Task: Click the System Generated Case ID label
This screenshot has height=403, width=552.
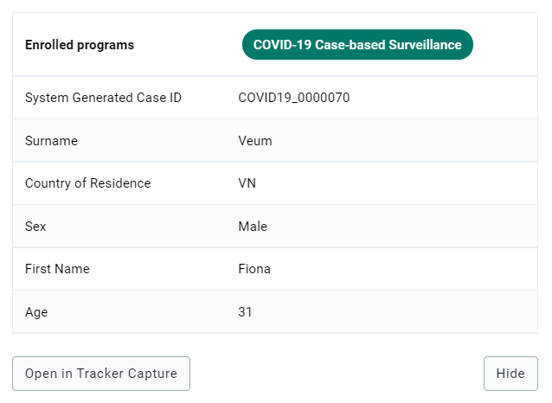Action: [103, 98]
